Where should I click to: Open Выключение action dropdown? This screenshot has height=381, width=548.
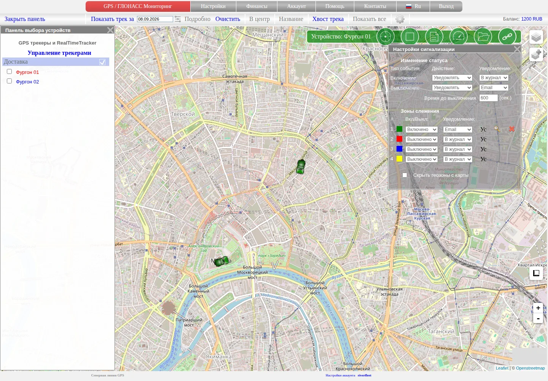tap(452, 88)
